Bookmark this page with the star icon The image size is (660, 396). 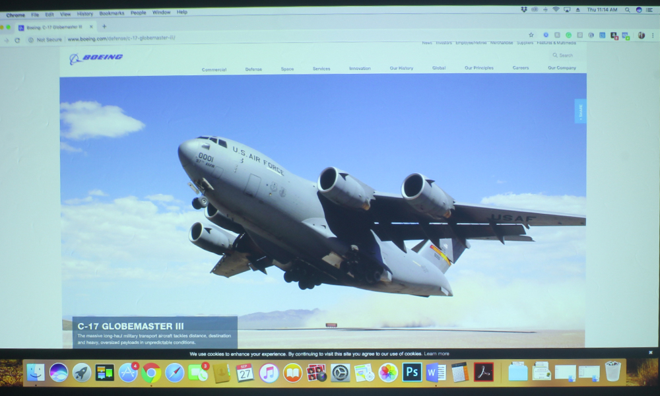[x=531, y=36]
